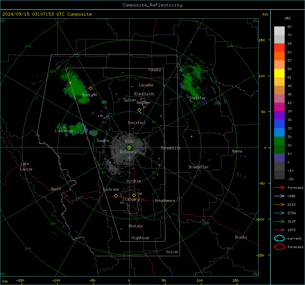Click the Cochrane town label
305x285 pixels.
pyautogui.click(x=111, y=189)
